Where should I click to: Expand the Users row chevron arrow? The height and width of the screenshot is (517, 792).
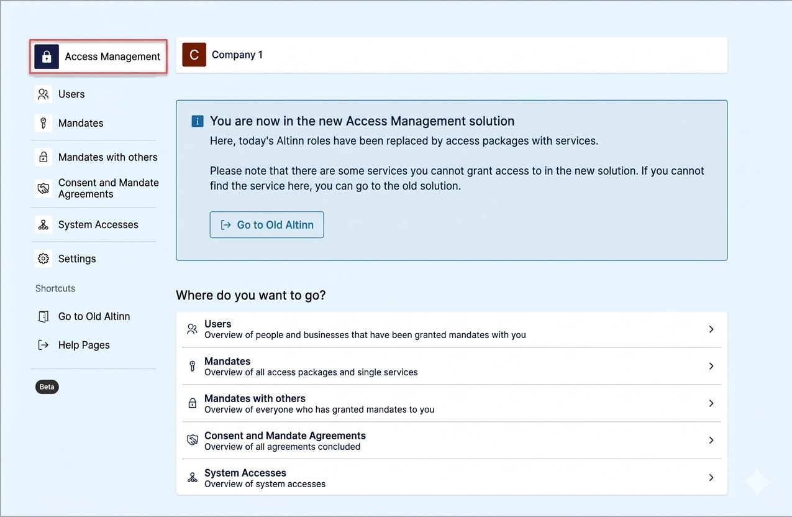pyautogui.click(x=711, y=329)
